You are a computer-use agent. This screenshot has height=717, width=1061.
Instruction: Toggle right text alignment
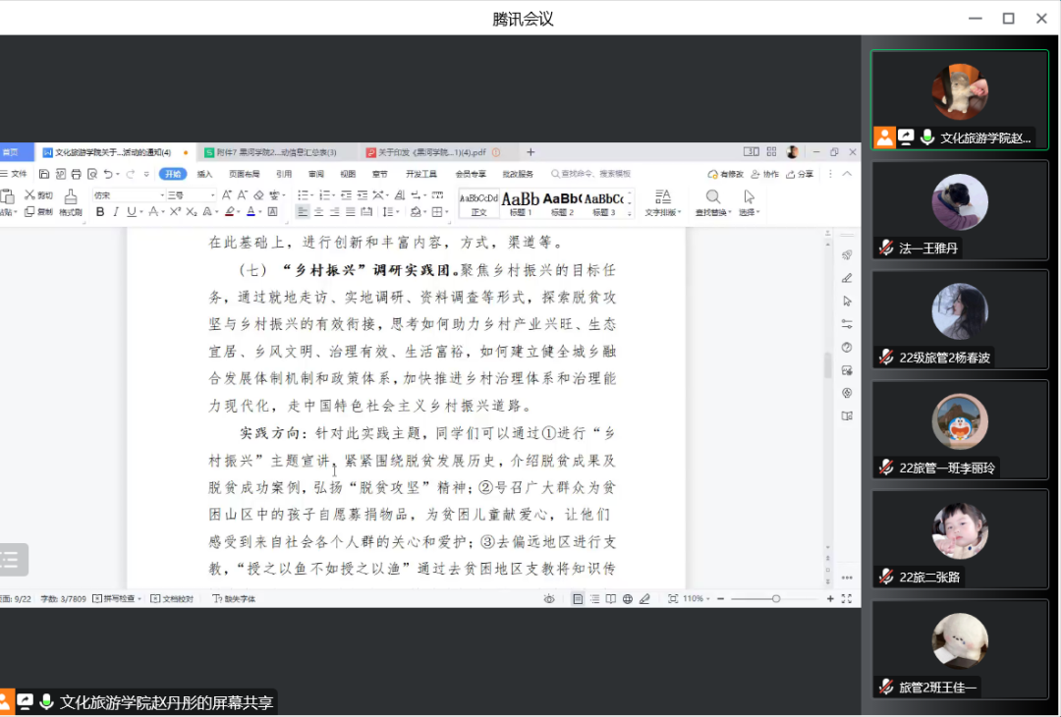[335, 212]
